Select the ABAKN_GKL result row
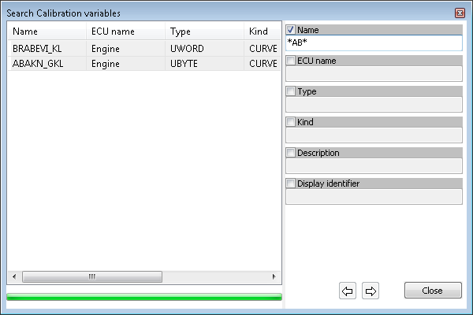 (x=144, y=64)
